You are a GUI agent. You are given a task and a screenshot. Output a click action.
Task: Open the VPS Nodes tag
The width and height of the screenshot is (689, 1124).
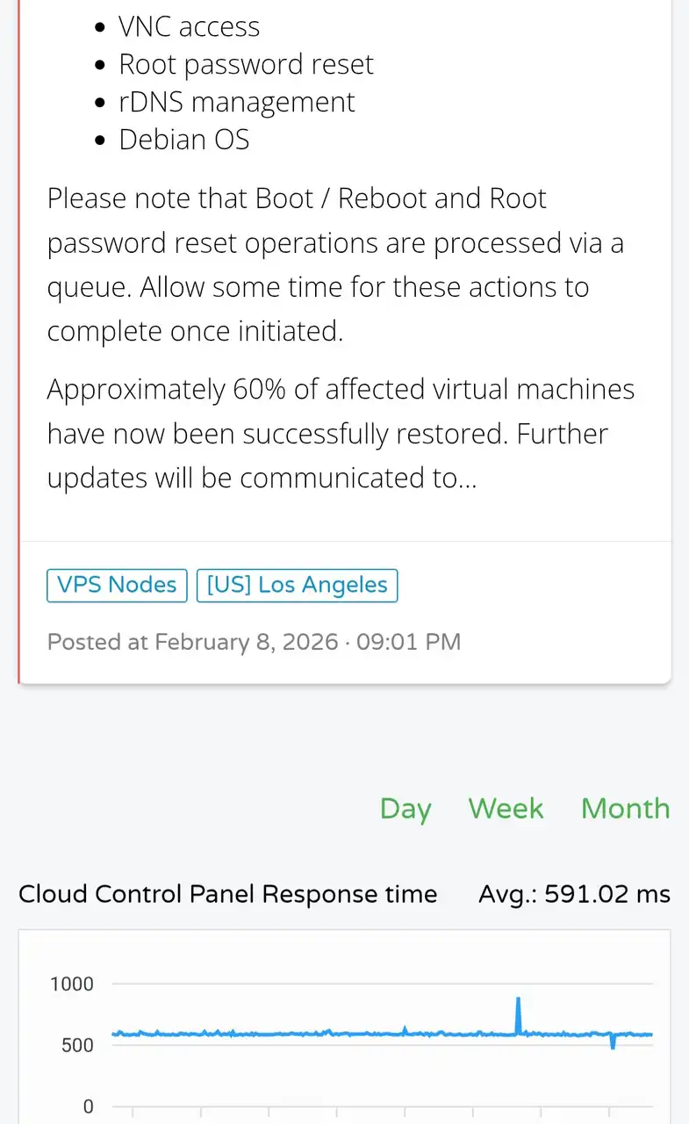click(117, 585)
